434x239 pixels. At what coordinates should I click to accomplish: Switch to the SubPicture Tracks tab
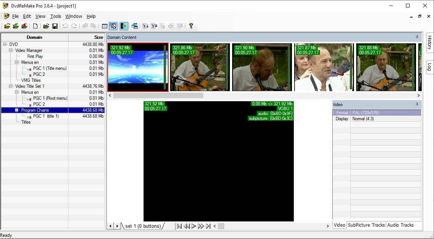[x=366, y=225]
